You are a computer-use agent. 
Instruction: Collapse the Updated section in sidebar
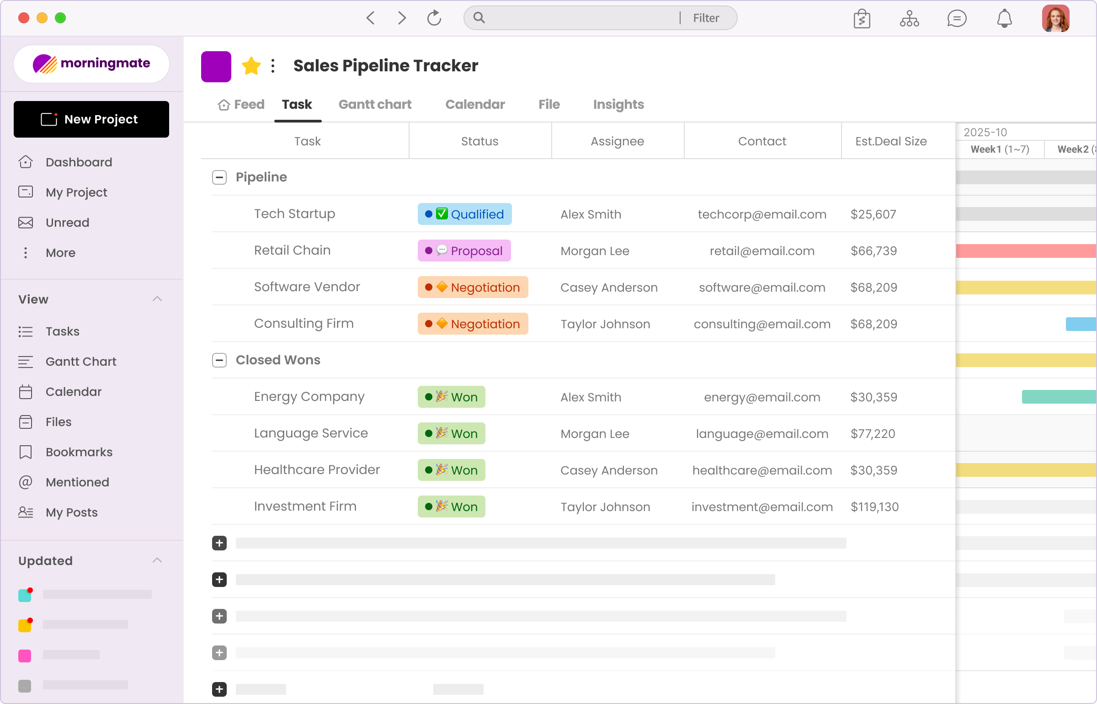click(157, 560)
